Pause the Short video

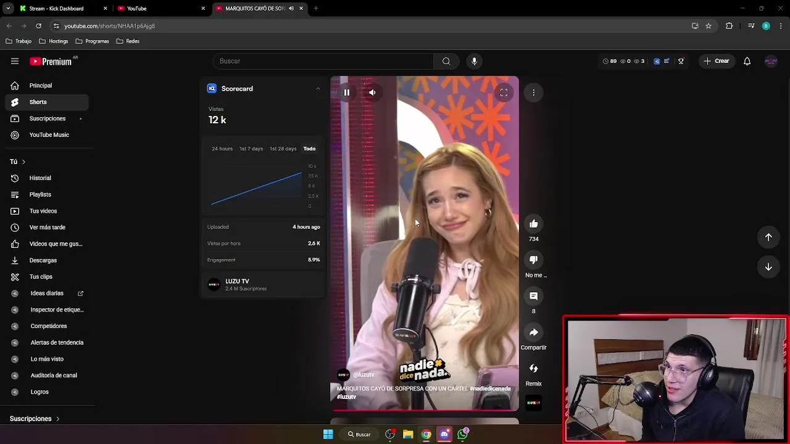(x=347, y=92)
